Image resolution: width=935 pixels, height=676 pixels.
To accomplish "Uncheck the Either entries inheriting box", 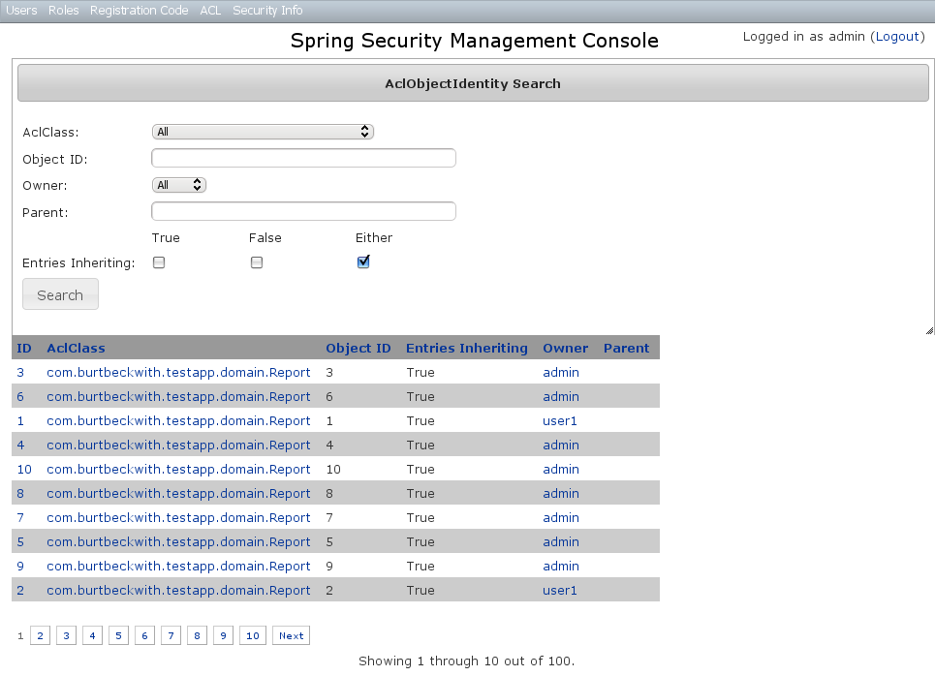I will coord(363,261).
